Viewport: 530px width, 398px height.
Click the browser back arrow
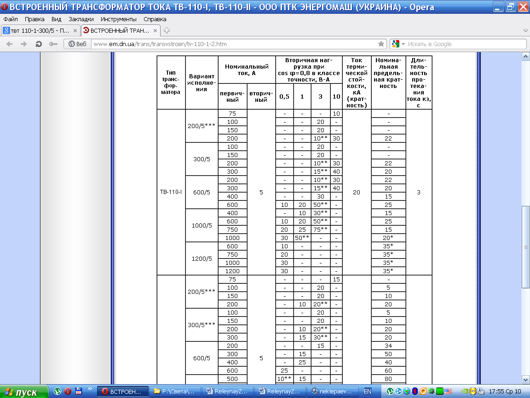pyautogui.click(x=10, y=44)
